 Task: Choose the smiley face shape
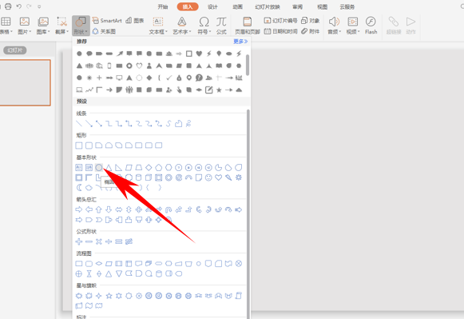point(208,177)
